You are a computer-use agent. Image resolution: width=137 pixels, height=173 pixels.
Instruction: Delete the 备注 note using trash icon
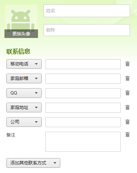pos(127,135)
